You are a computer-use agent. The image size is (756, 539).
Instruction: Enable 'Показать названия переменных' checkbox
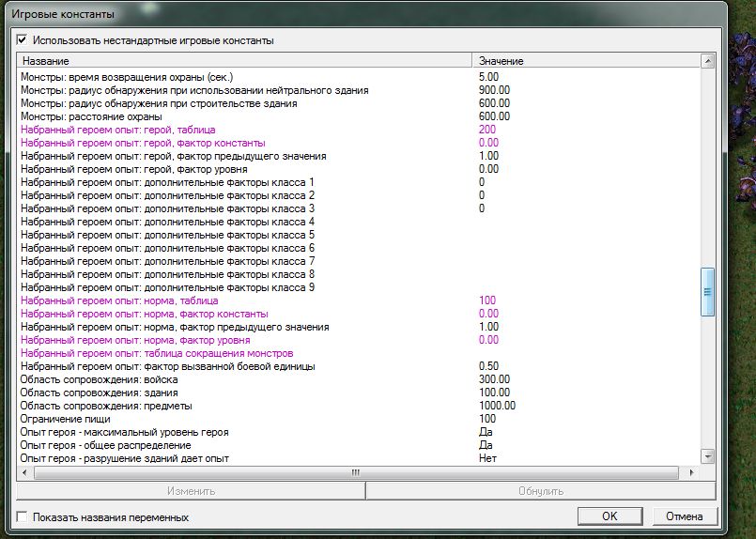[23, 516]
